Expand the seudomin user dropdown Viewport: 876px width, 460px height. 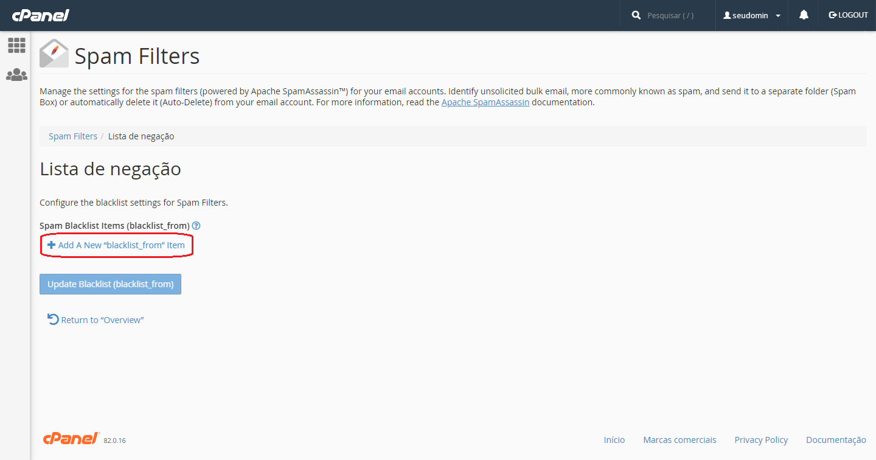(751, 15)
